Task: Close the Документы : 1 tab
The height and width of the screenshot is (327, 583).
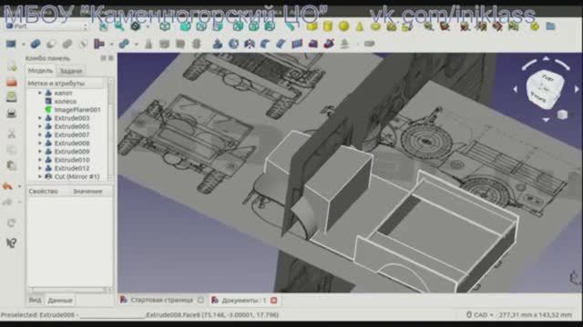Action: pos(274,301)
